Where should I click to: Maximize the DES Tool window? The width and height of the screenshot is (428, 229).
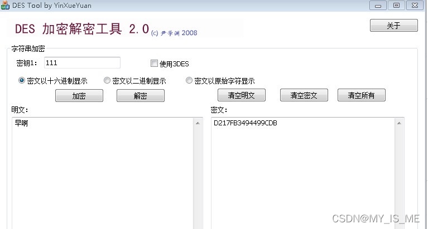396,6
